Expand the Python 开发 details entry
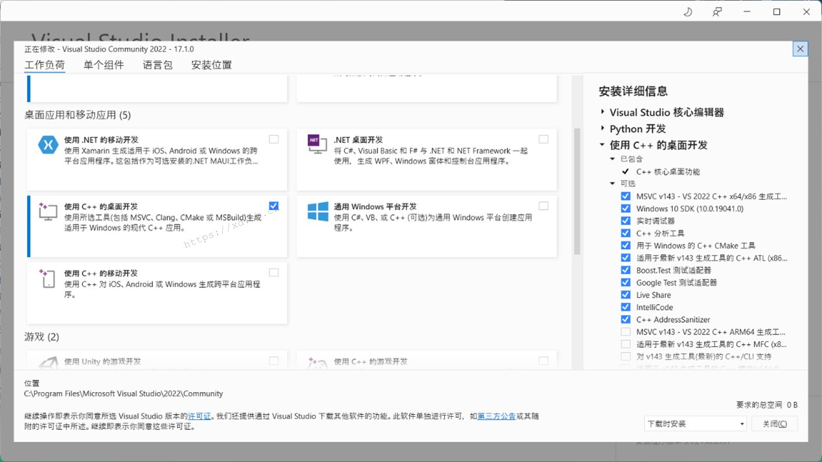Image resolution: width=822 pixels, height=462 pixels. (x=602, y=128)
